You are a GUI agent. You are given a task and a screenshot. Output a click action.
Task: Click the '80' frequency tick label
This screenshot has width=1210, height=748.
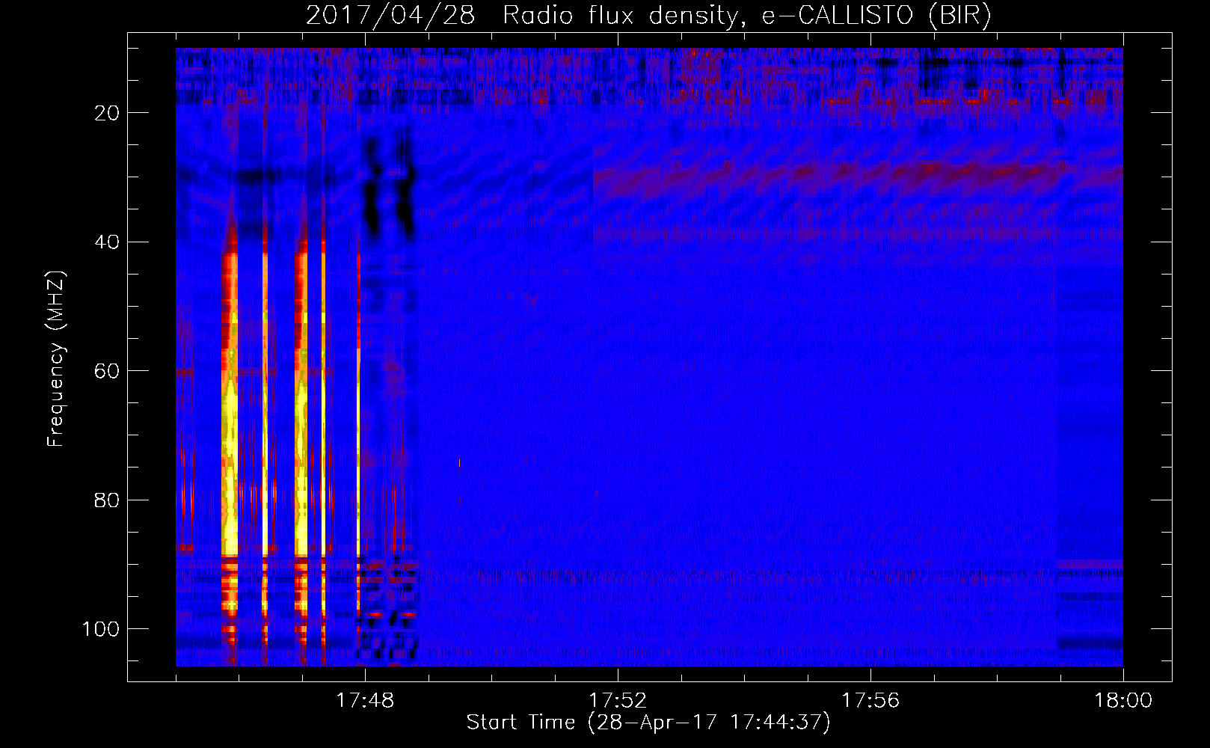tap(108, 500)
